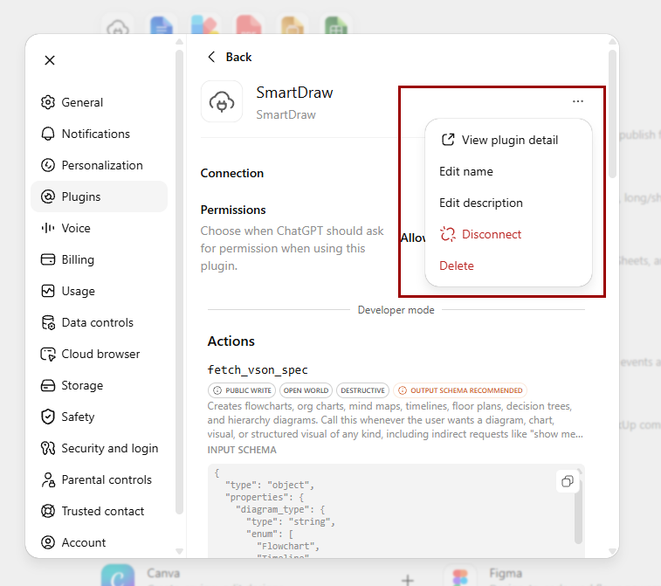Screen dimensions: 661x586
Task: Open the Safety shield icon
Action: (x=48, y=417)
